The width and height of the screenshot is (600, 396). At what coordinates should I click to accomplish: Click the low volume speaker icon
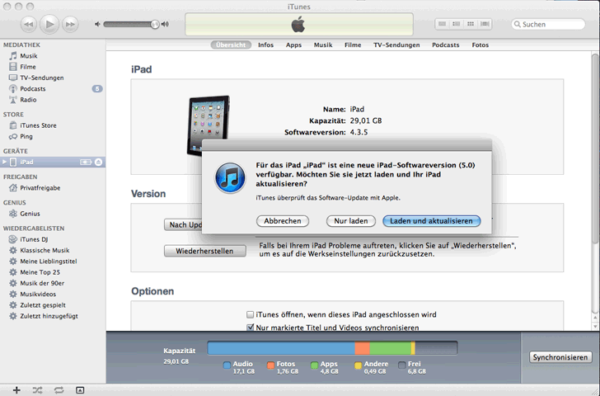(97, 24)
